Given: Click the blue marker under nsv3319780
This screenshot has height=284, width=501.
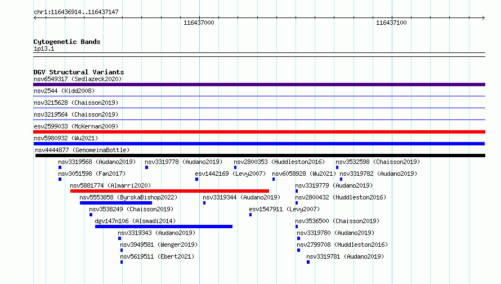Looking at the screenshot, I should tap(298, 238).
